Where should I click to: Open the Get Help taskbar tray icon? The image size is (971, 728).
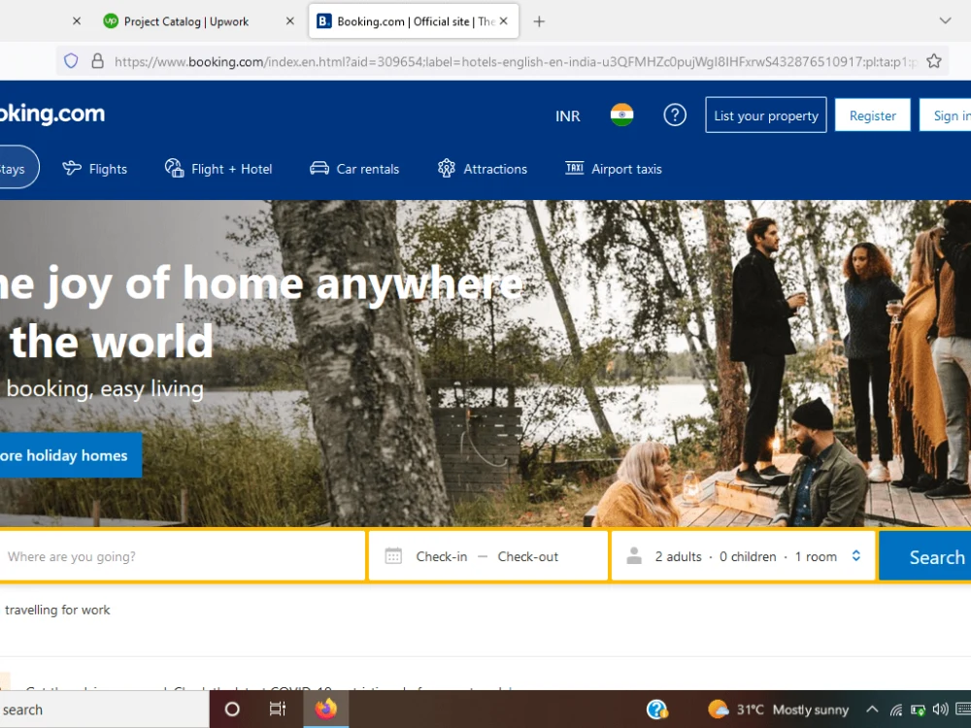(x=656, y=710)
